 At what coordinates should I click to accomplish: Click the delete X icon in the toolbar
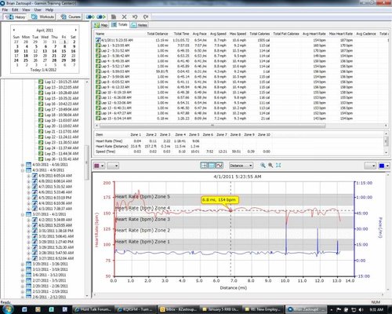[x=124, y=17]
